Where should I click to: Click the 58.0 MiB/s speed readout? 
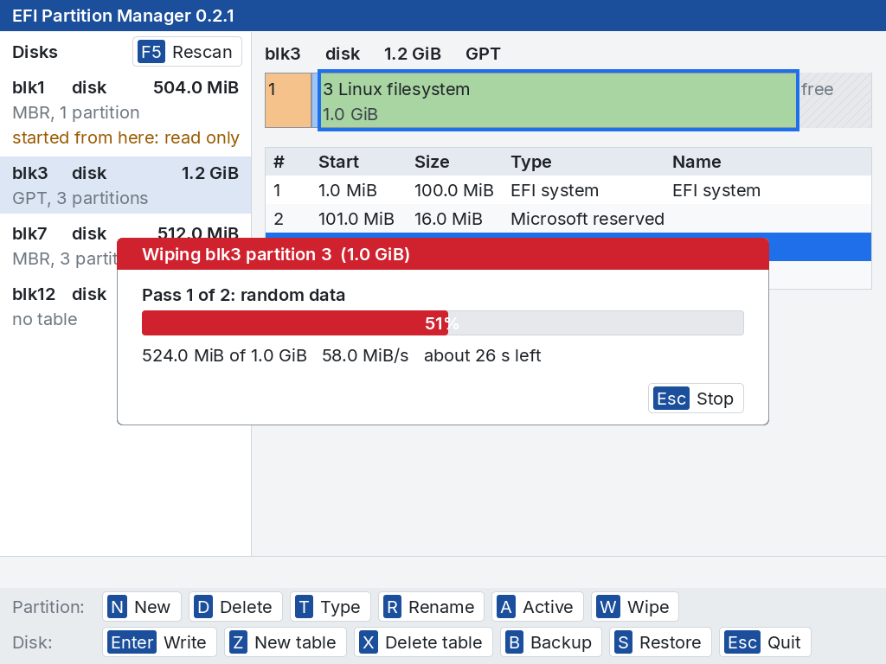pyautogui.click(x=365, y=355)
